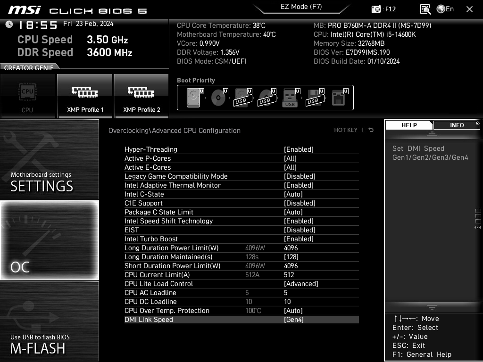Click the clock icon beside the time
The height and width of the screenshot is (362, 483).
point(9,24)
